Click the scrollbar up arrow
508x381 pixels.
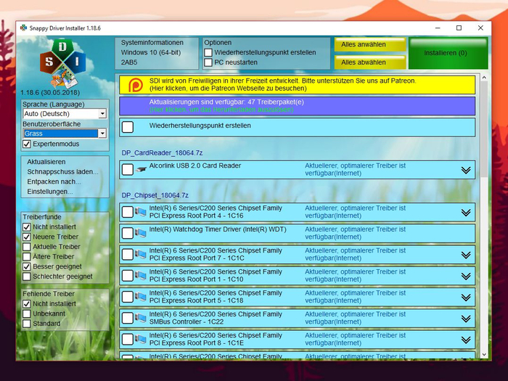[484, 78]
